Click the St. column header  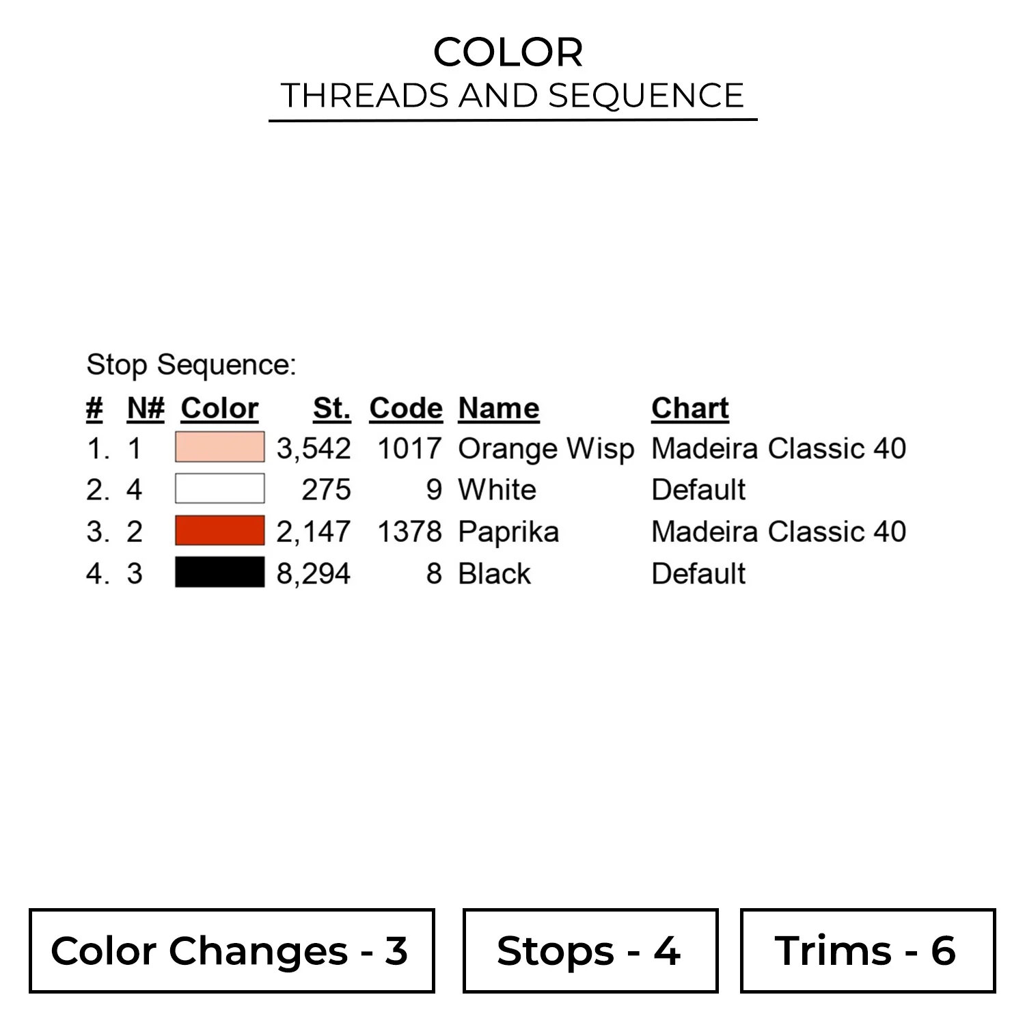(x=332, y=409)
